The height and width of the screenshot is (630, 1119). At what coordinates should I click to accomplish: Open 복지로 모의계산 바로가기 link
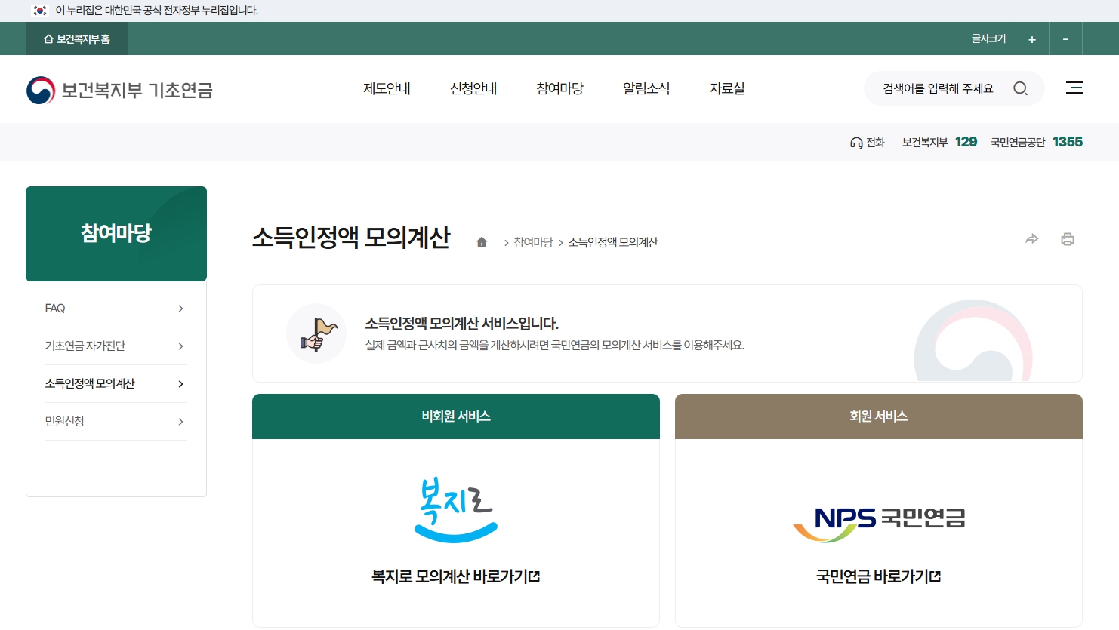[x=456, y=576]
